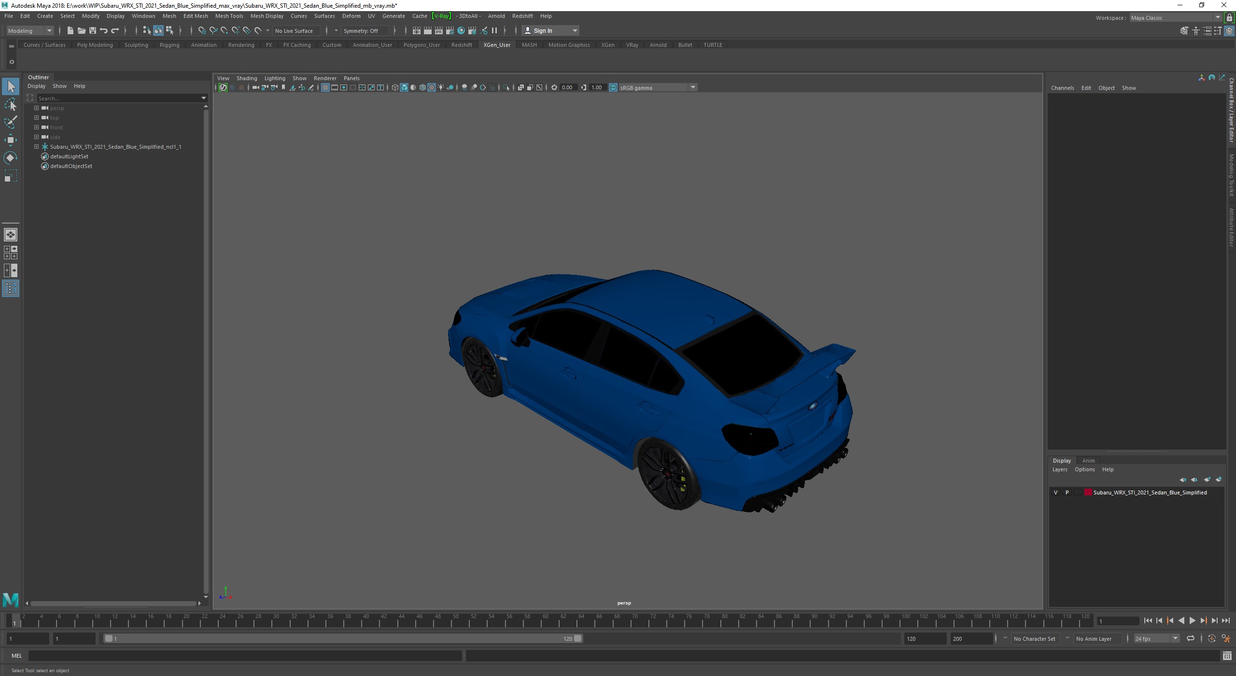Expand the Subaru_WRX_STI_2021_Sedan_Blue_Simplified_ncl1_1 node

click(36, 147)
